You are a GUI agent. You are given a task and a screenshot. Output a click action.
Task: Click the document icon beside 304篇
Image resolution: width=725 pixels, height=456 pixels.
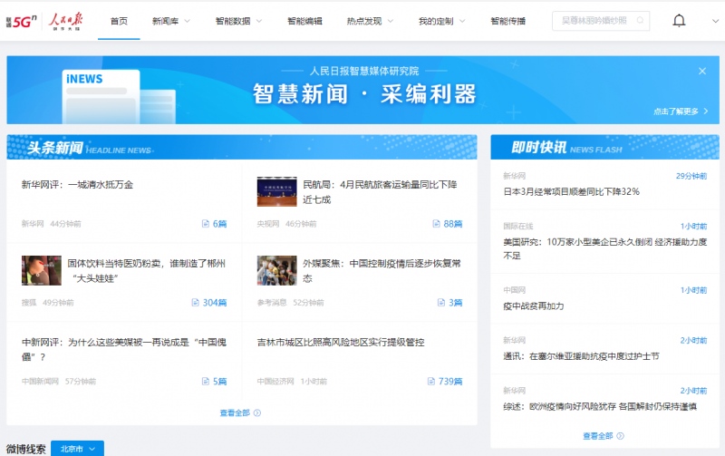point(196,302)
